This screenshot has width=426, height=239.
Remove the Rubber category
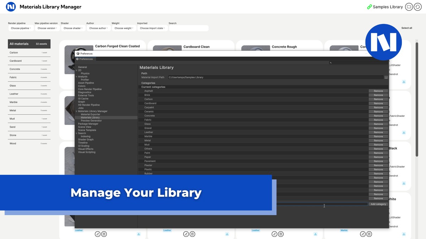click(x=378, y=174)
